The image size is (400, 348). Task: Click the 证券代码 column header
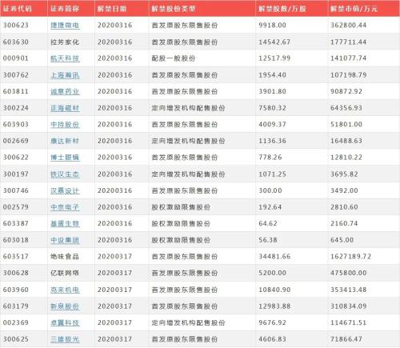[x=18, y=9]
